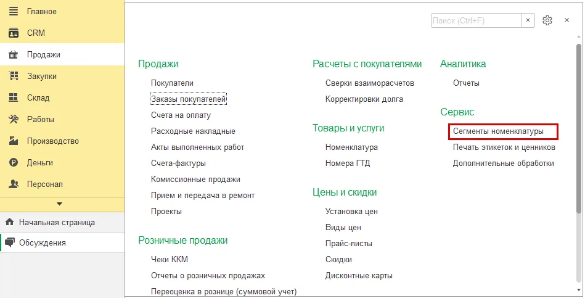This screenshot has width=585, height=298.
Task: Open the Главное section
Action: (x=62, y=11)
